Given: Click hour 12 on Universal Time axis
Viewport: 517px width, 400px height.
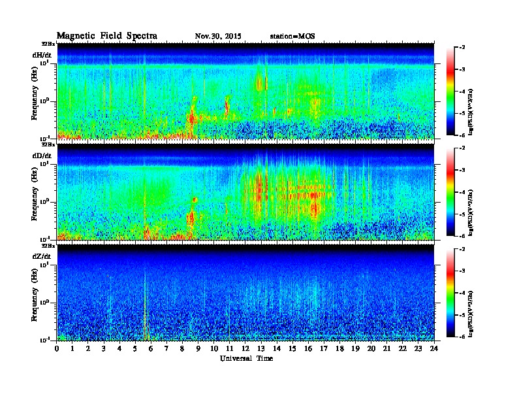Looking at the screenshot, I should pyautogui.click(x=245, y=348).
